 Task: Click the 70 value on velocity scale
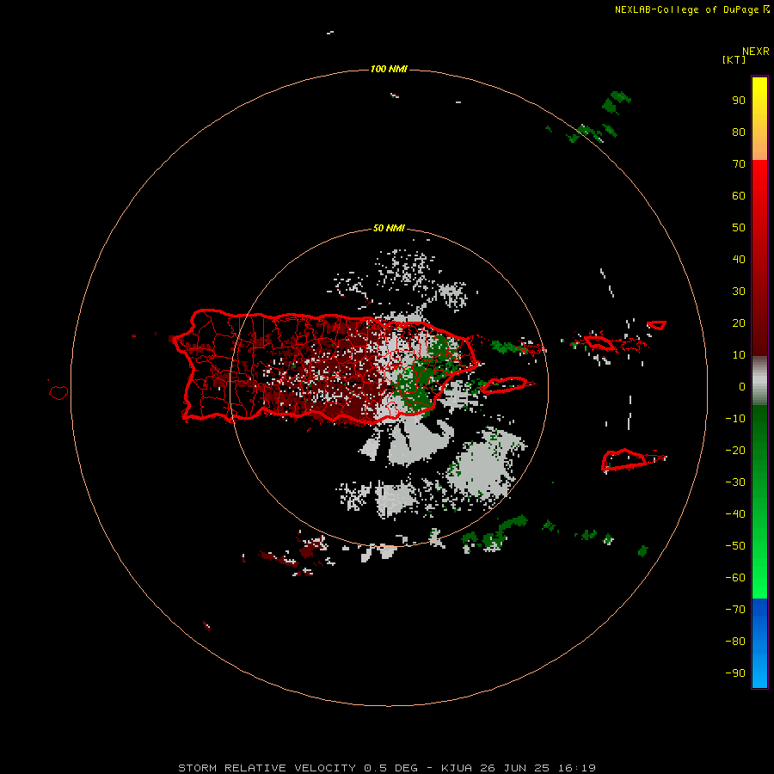click(739, 164)
